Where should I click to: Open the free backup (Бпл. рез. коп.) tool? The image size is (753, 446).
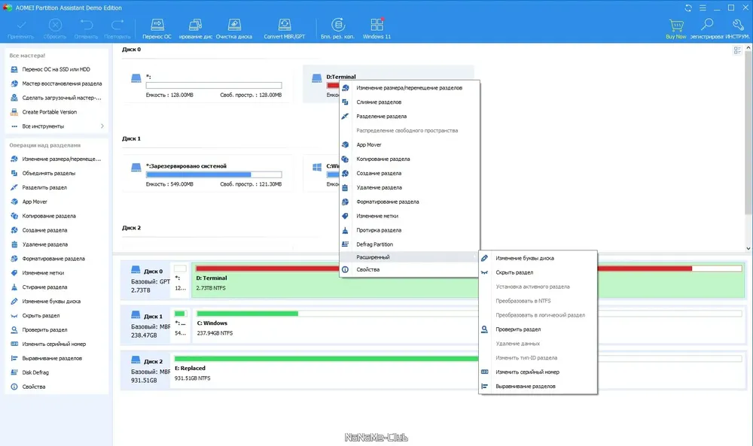pos(337,29)
